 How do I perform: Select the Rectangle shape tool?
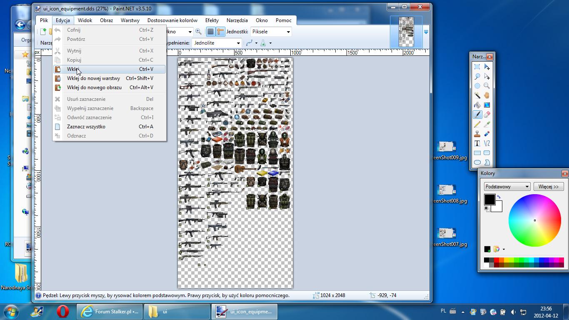click(x=477, y=153)
